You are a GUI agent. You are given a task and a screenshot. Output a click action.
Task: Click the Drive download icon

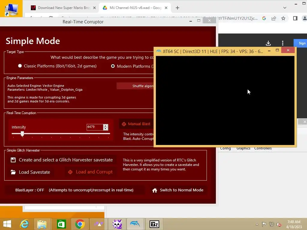[x=268, y=43]
